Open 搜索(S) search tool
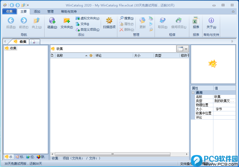Screen dimensions: 239x167 (127, 18)
